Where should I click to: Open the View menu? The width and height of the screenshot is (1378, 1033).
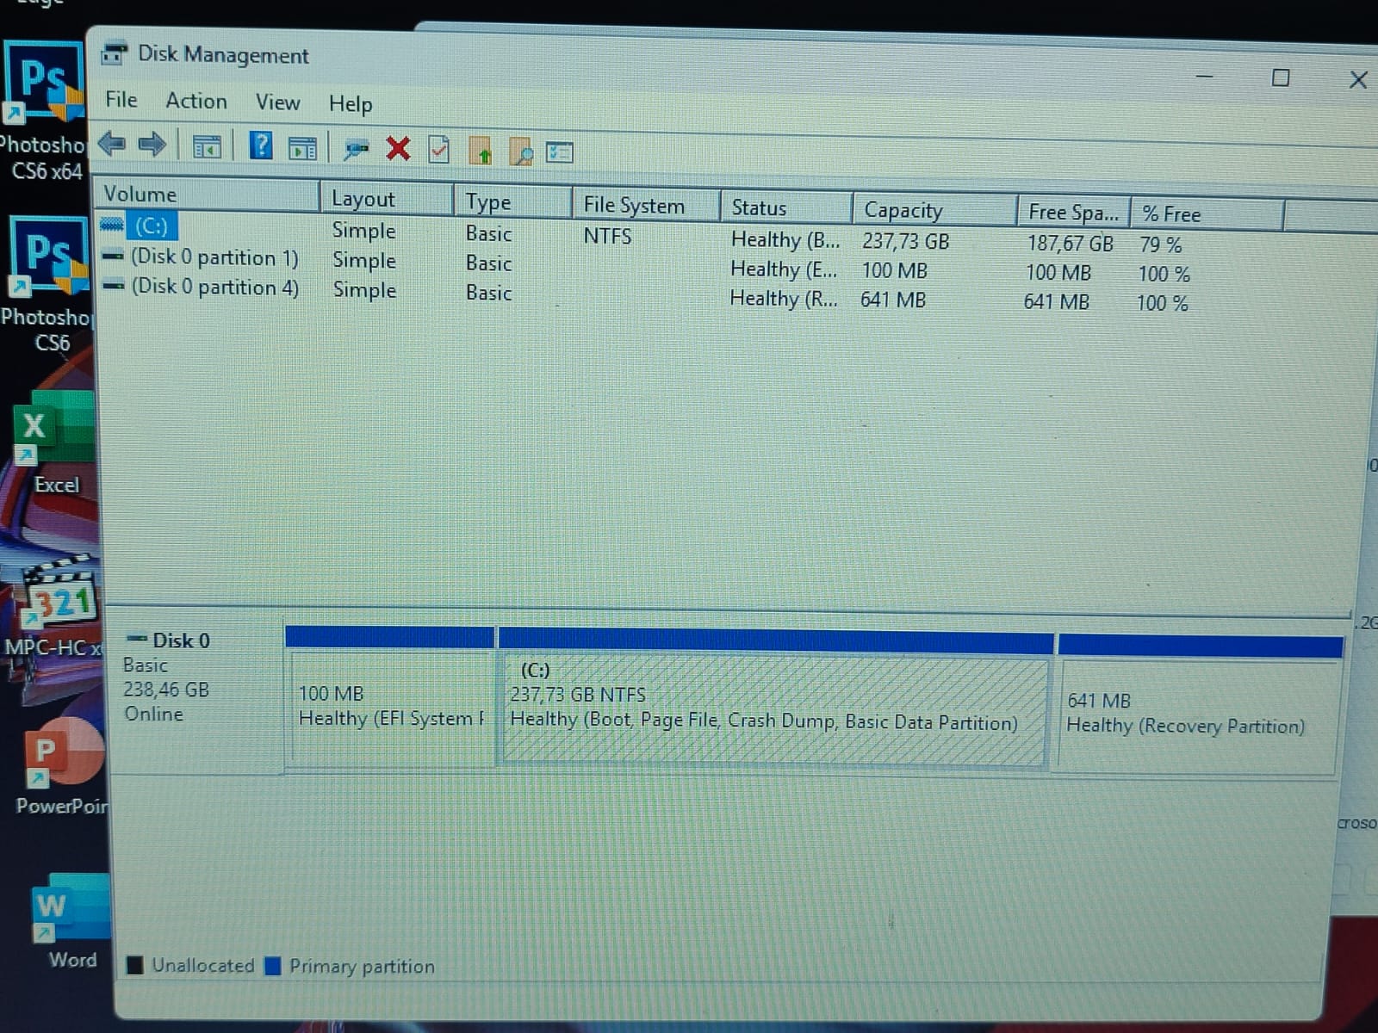pos(277,102)
